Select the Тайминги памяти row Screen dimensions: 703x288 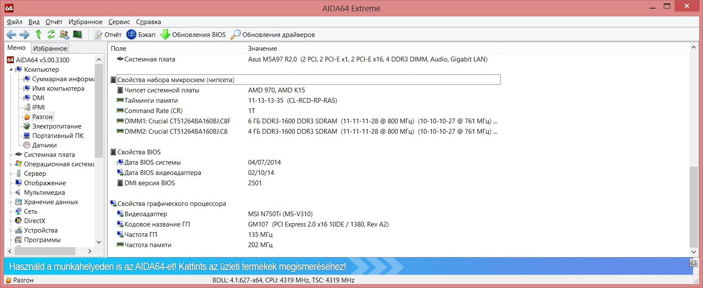pos(305,101)
